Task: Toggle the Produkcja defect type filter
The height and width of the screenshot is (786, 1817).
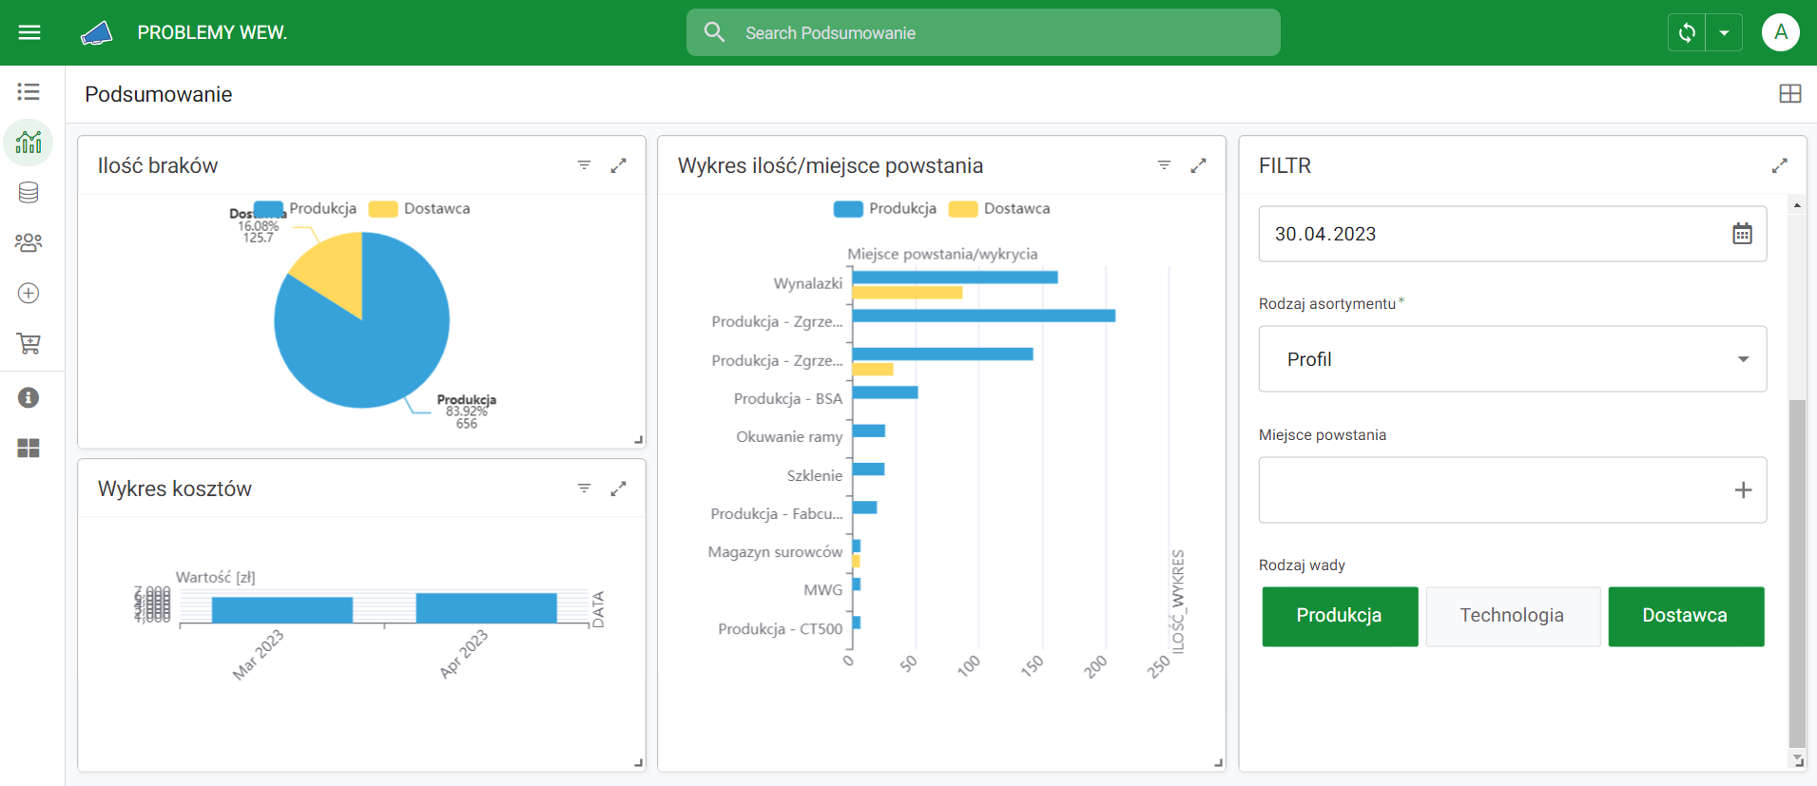Action: click(1339, 616)
